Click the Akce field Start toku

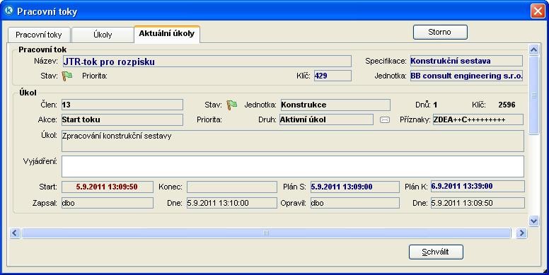[122, 119]
